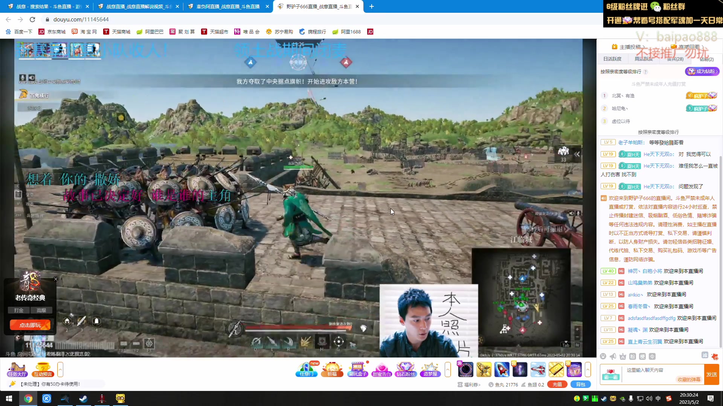Collapse the in-game side panel with the double chevron
Image resolution: width=723 pixels, height=406 pixels.
coord(577,154)
